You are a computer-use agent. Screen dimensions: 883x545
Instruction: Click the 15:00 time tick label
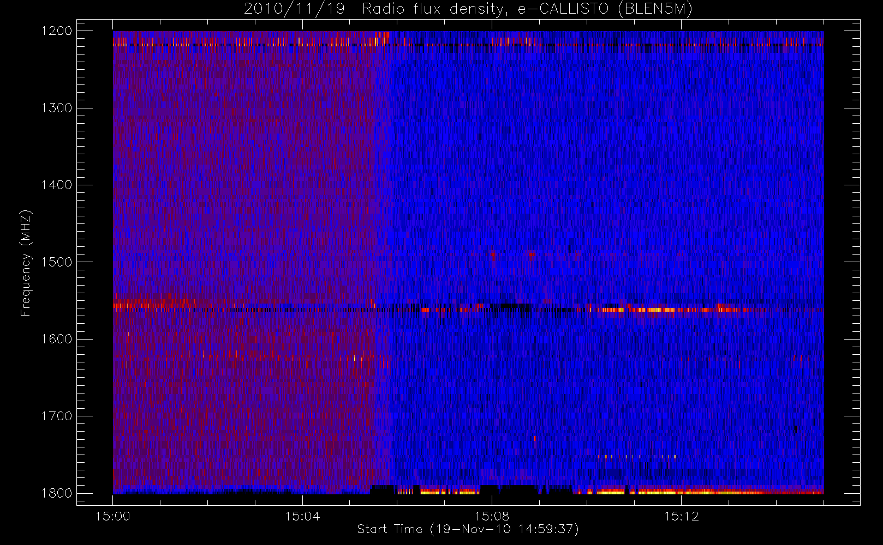pos(112,516)
